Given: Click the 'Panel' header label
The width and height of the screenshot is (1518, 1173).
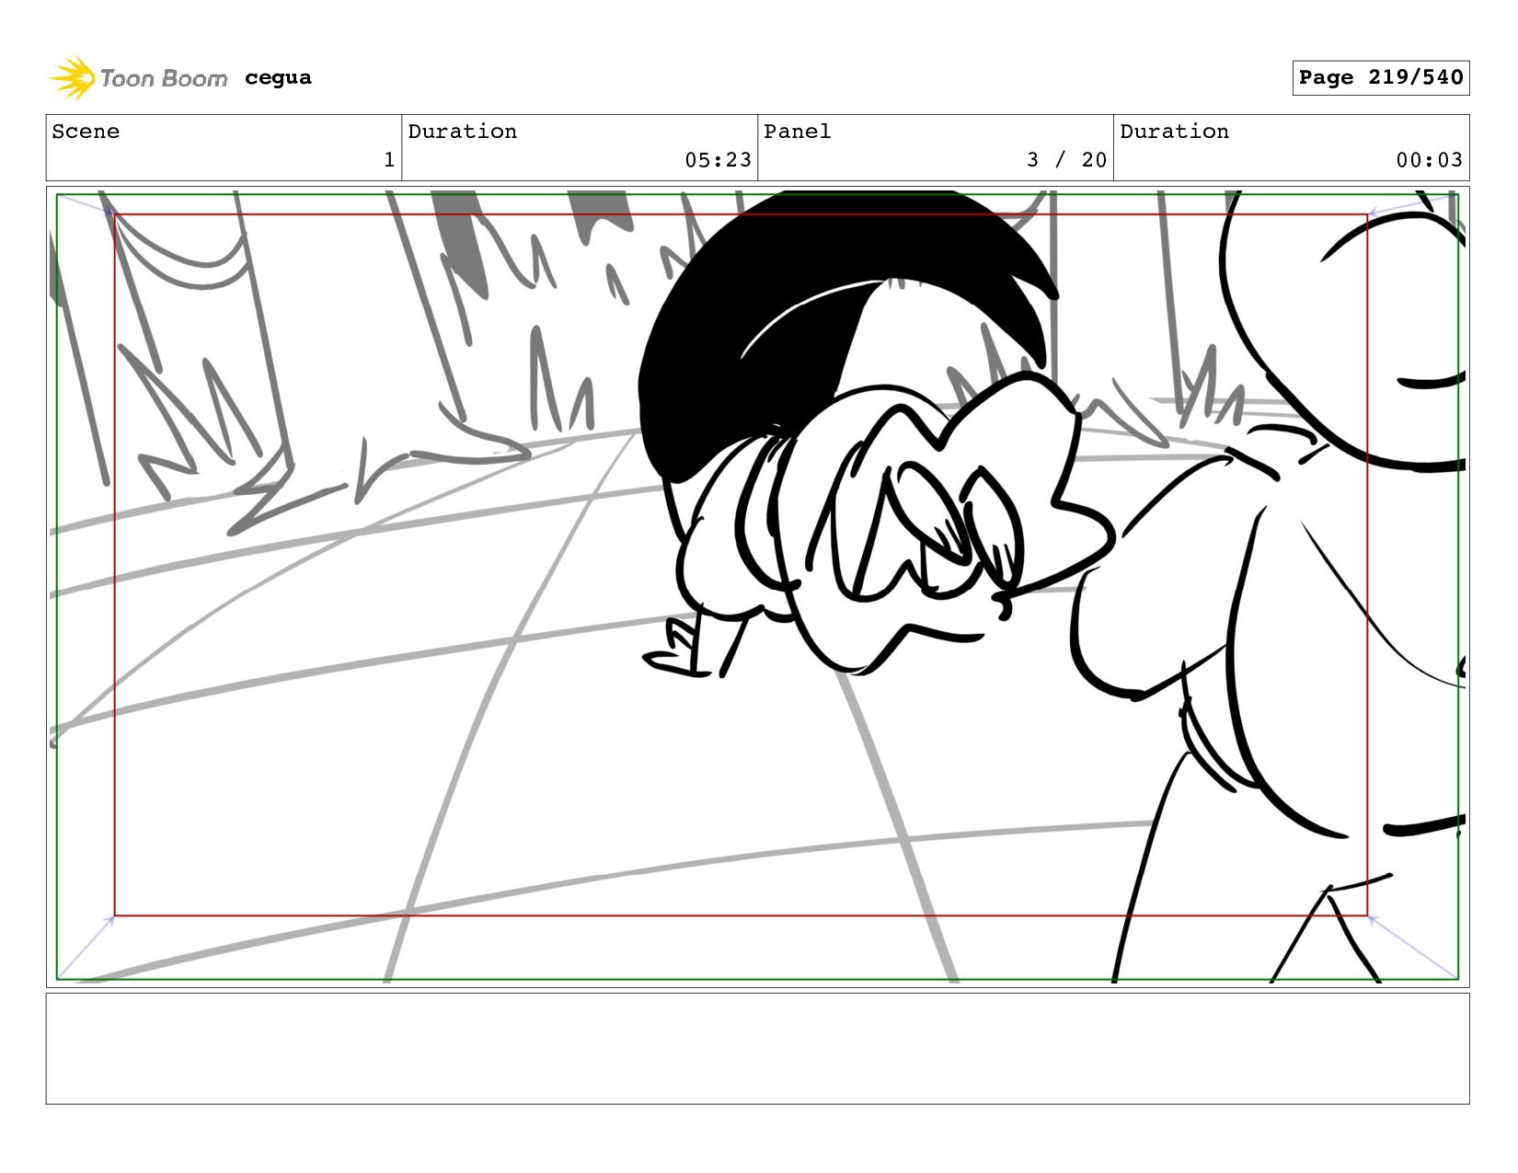Looking at the screenshot, I should coord(797,132).
